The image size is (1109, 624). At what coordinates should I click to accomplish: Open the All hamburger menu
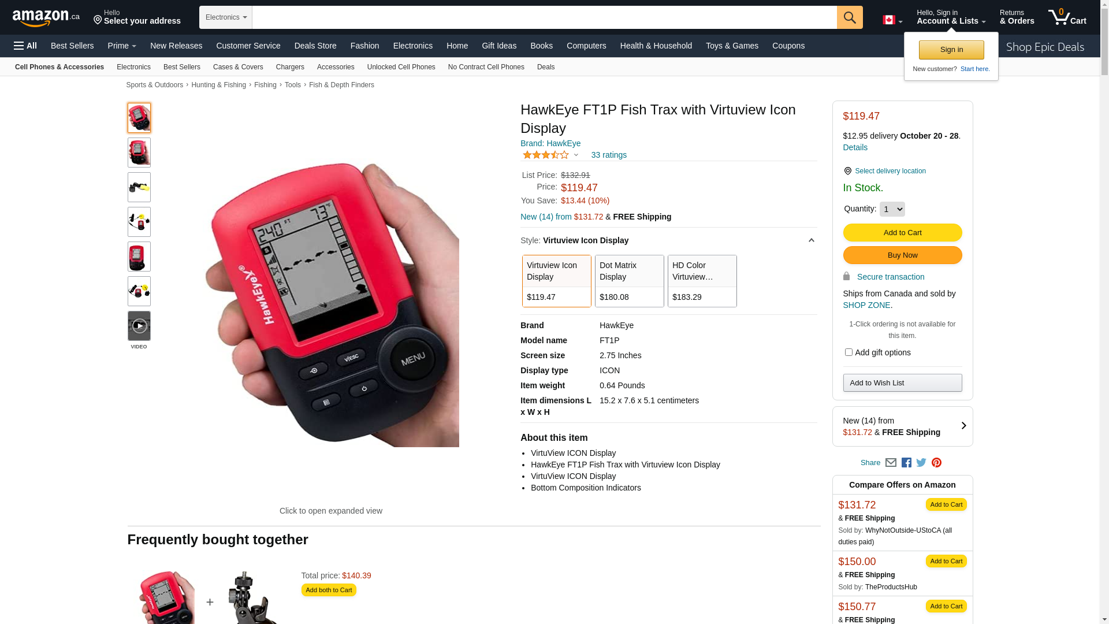(25, 46)
